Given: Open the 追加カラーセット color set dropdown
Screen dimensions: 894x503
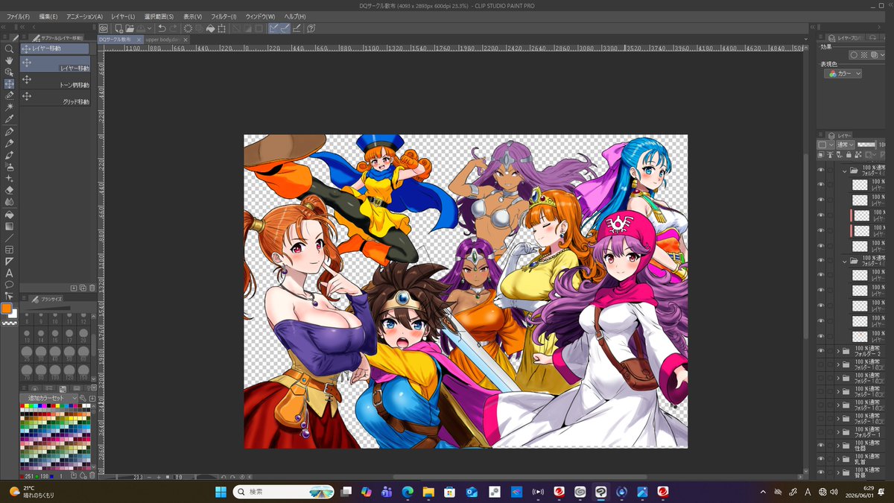Looking at the screenshot, I should (50, 399).
